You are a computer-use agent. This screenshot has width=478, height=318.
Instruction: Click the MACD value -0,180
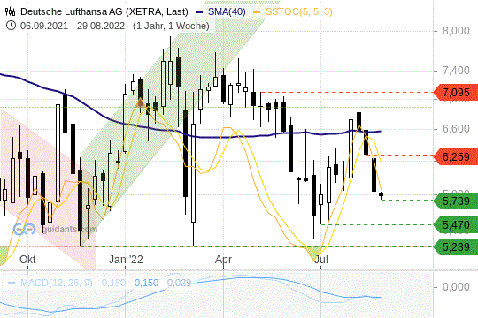(x=112, y=283)
